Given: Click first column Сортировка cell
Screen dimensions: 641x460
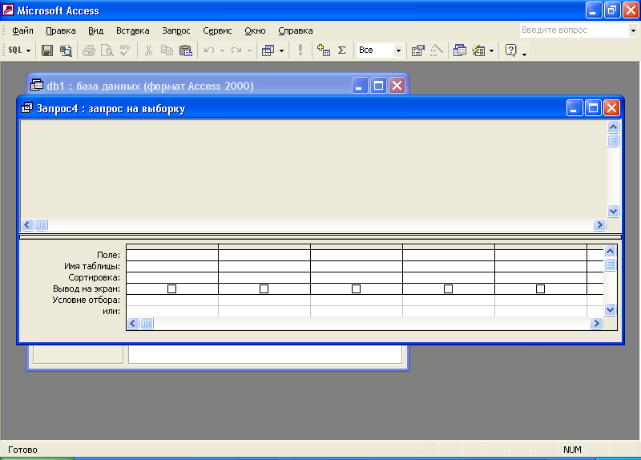Looking at the screenshot, I should point(172,277).
